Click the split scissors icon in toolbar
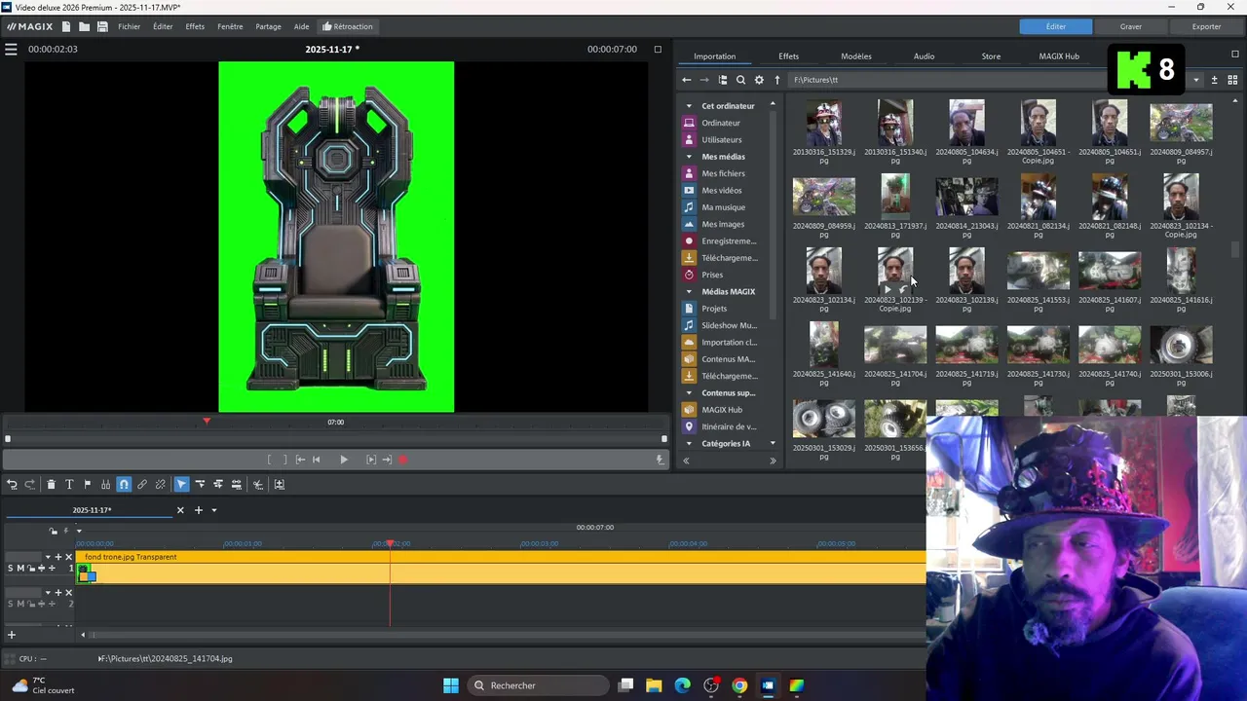 [x=258, y=484]
